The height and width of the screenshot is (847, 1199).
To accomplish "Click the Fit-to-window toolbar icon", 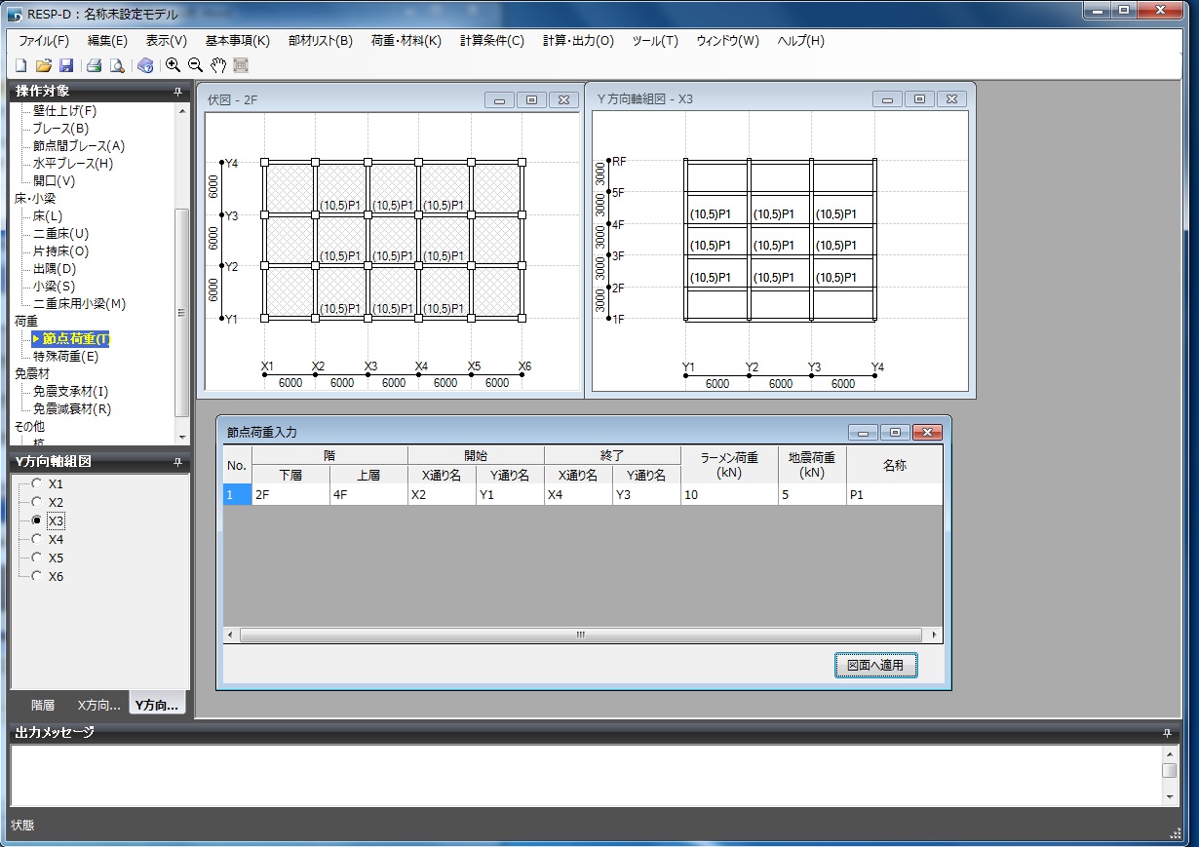I will click(241, 65).
